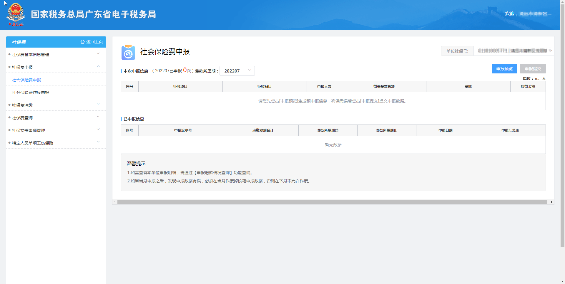Click the 申报提交 button

click(x=533, y=69)
